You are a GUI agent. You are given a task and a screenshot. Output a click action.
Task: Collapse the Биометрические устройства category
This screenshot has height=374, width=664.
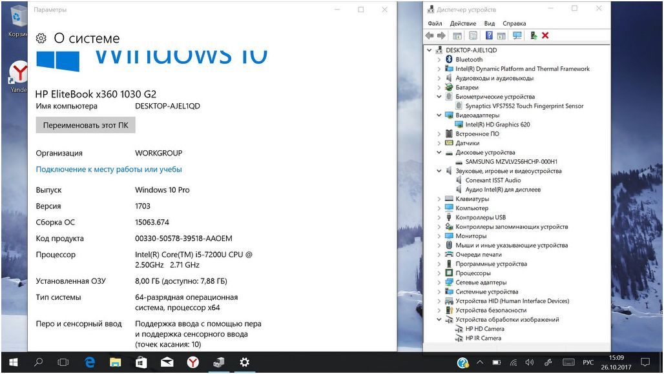point(439,97)
